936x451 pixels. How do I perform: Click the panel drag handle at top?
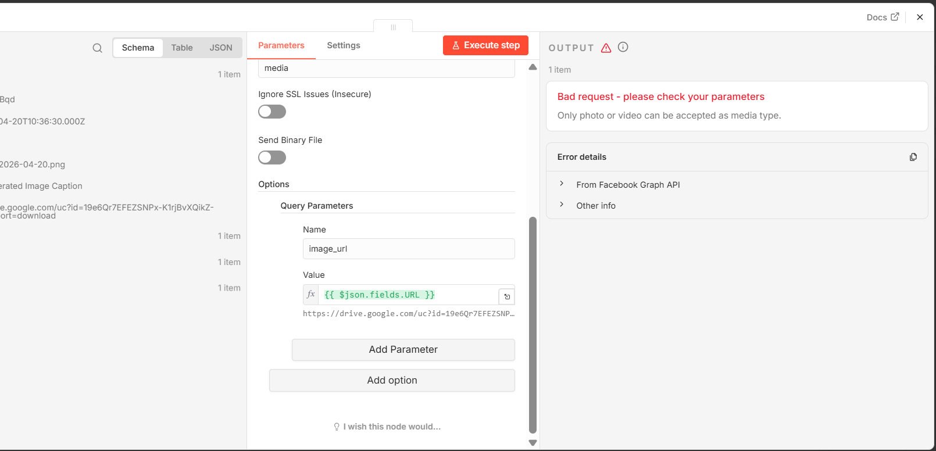pos(393,27)
